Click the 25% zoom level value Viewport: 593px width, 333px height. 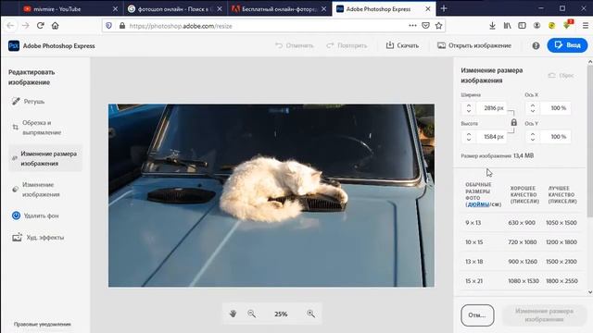(281, 314)
